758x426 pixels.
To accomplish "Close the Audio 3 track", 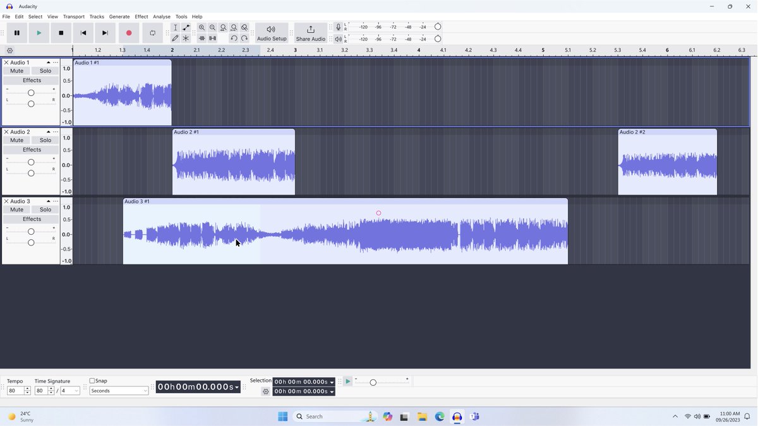I will pyautogui.click(x=6, y=201).
